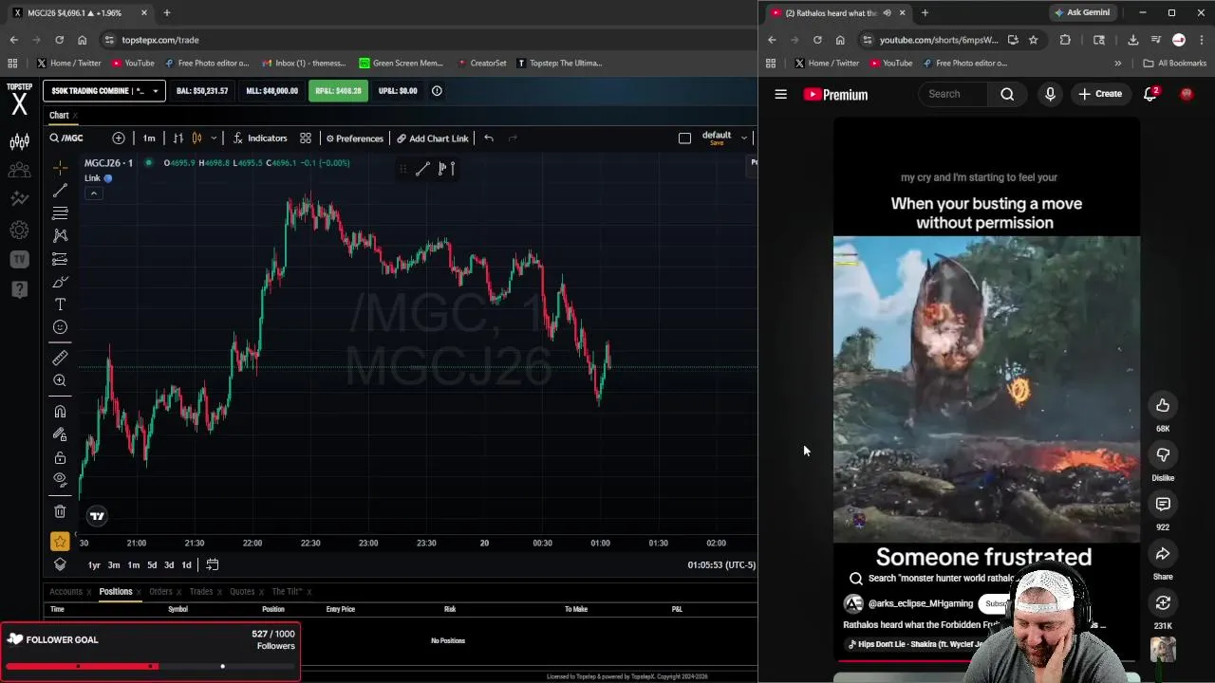Select the trend line drawing tool
Viewport: 1215px width, 683px height.
tap(60, 191)
